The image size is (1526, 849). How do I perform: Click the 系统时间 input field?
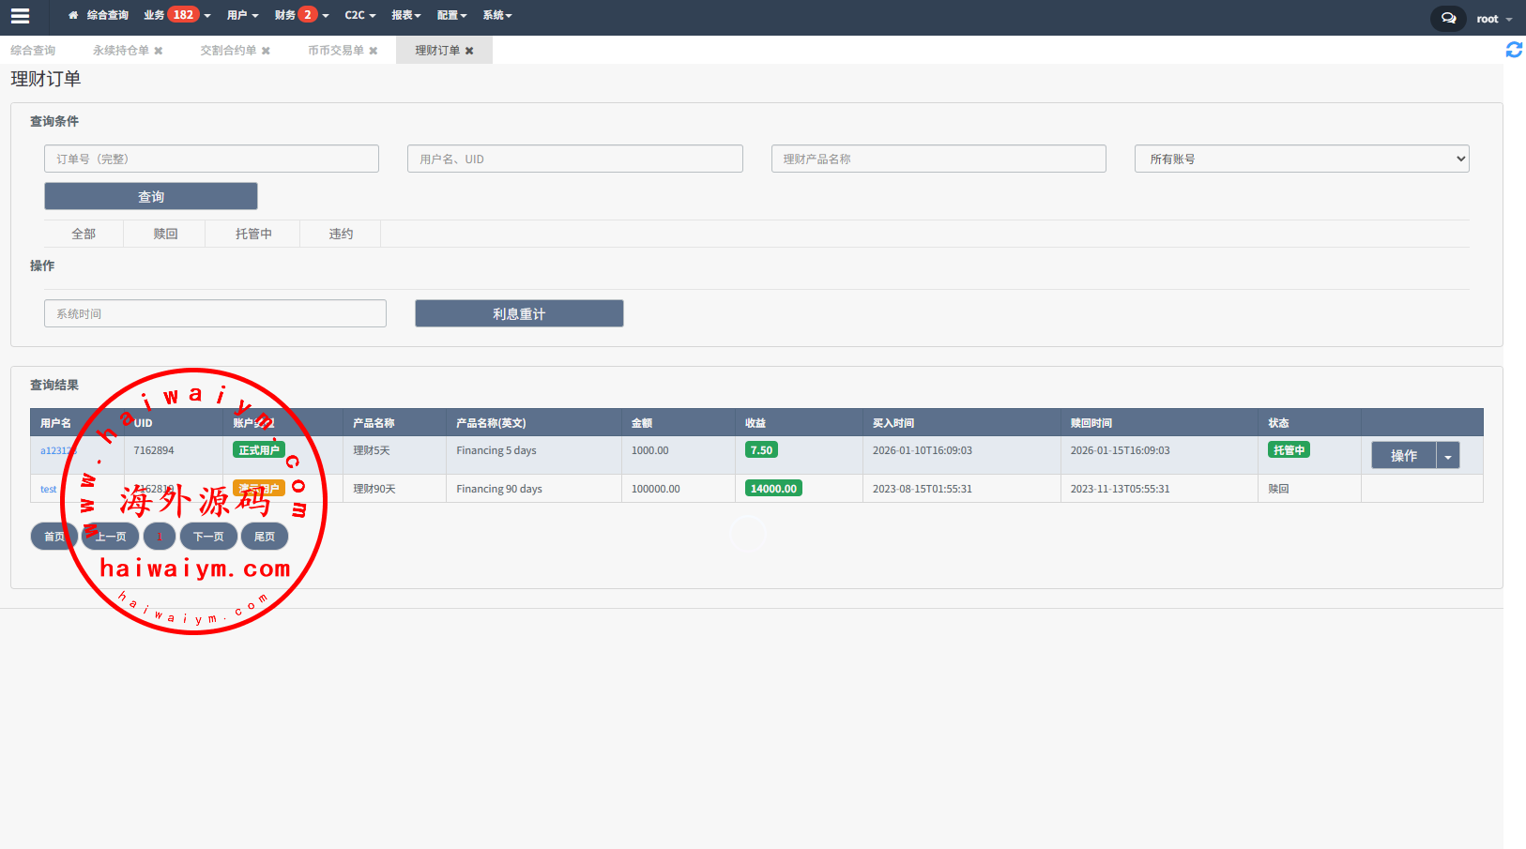click(x=215, y=313)
